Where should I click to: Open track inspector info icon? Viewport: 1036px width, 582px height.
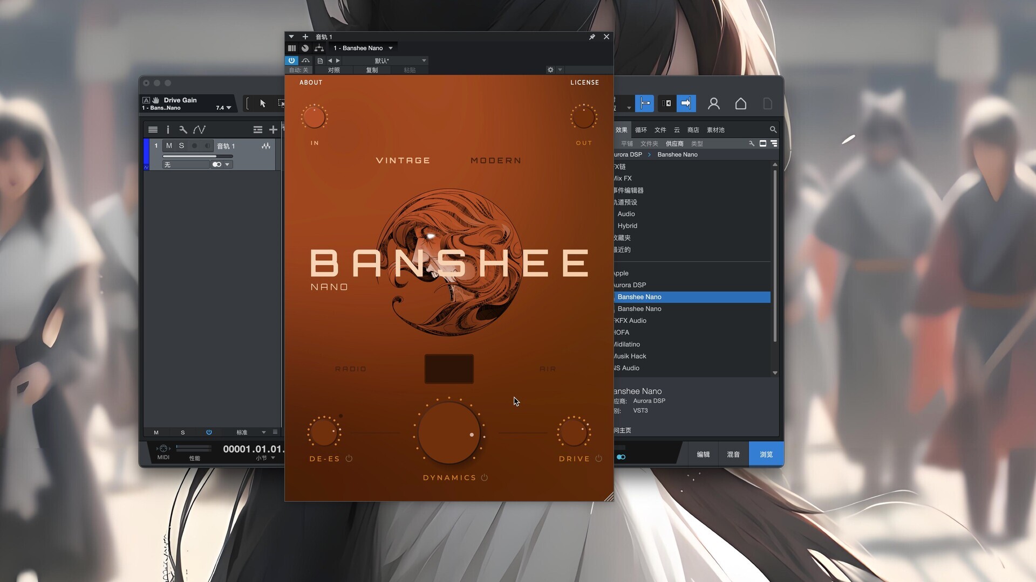coord(168,129)
